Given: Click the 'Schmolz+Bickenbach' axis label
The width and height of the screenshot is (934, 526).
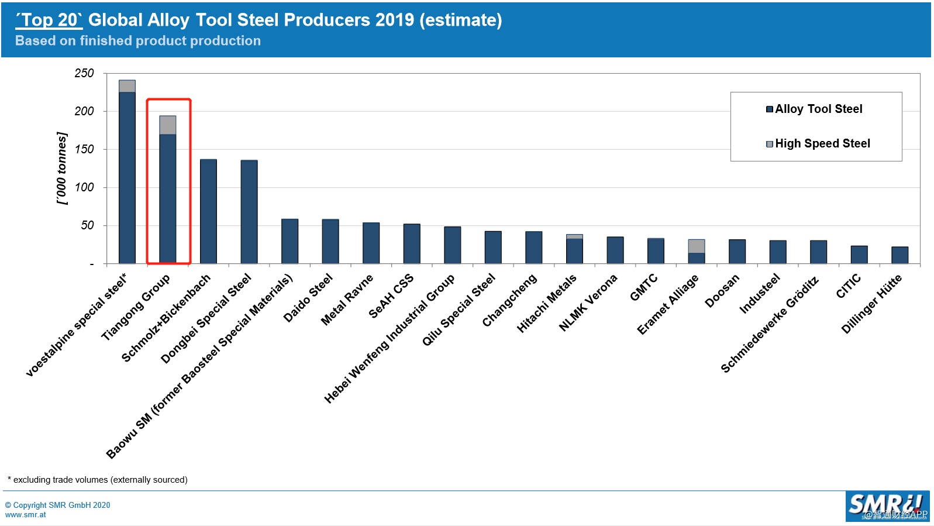Looking at the screenshot, I should coord(166,318).
